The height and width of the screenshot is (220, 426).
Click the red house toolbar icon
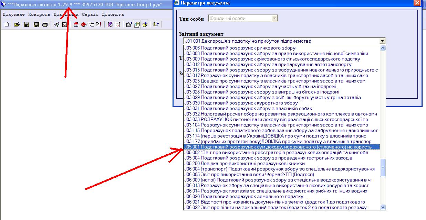76,24
